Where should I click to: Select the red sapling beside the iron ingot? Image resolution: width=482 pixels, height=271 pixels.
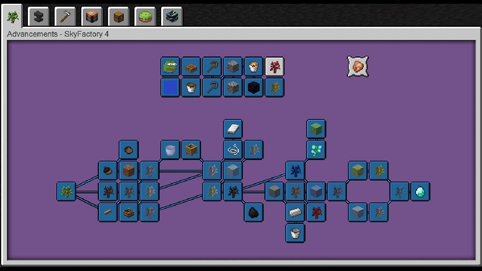(x=316, y=212)
